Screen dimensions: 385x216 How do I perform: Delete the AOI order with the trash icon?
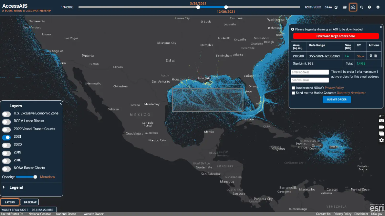(x=375, y=56)
